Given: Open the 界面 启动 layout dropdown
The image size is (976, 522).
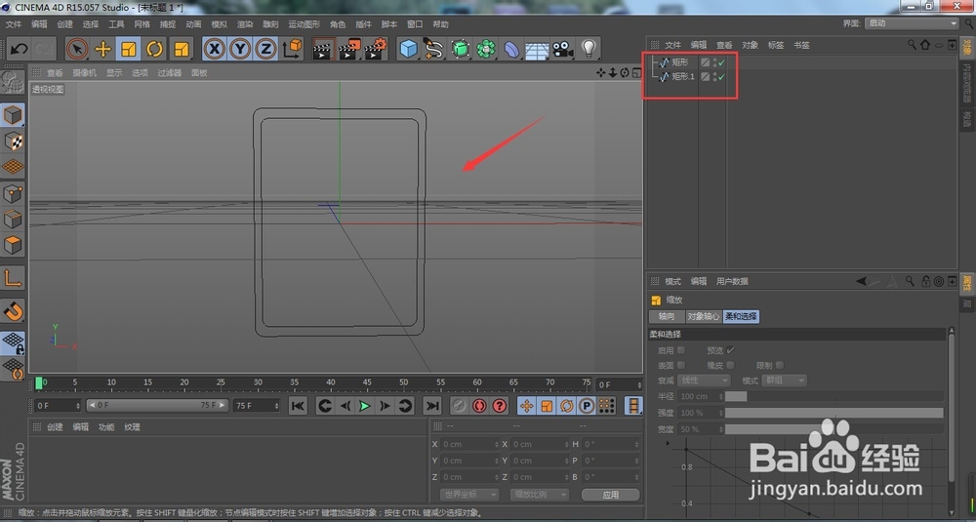Looking at the screenshot, I should (x=912, y=23).
